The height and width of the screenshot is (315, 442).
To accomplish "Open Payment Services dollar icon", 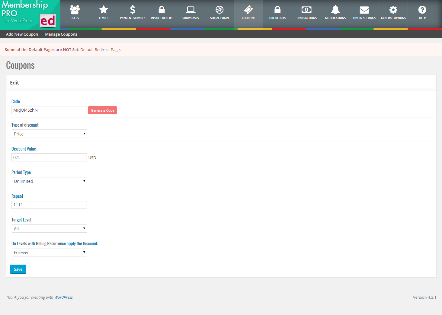I will [133, 10].
